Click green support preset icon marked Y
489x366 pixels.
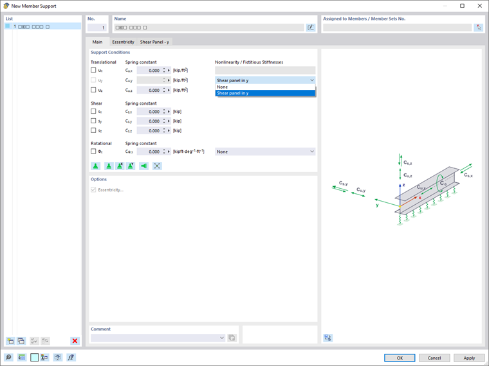tap(131, 166)
